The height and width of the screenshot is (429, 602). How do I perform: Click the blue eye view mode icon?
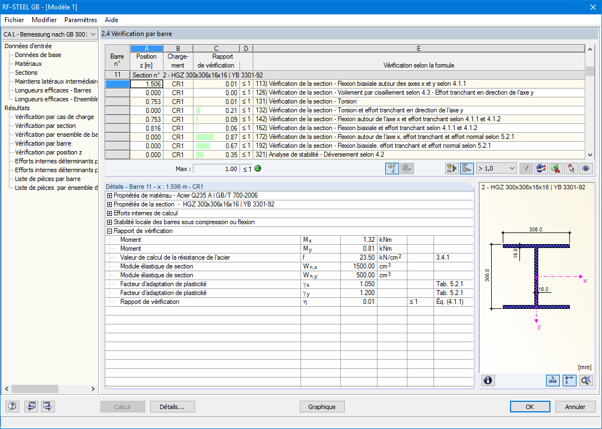coord(586,168)
